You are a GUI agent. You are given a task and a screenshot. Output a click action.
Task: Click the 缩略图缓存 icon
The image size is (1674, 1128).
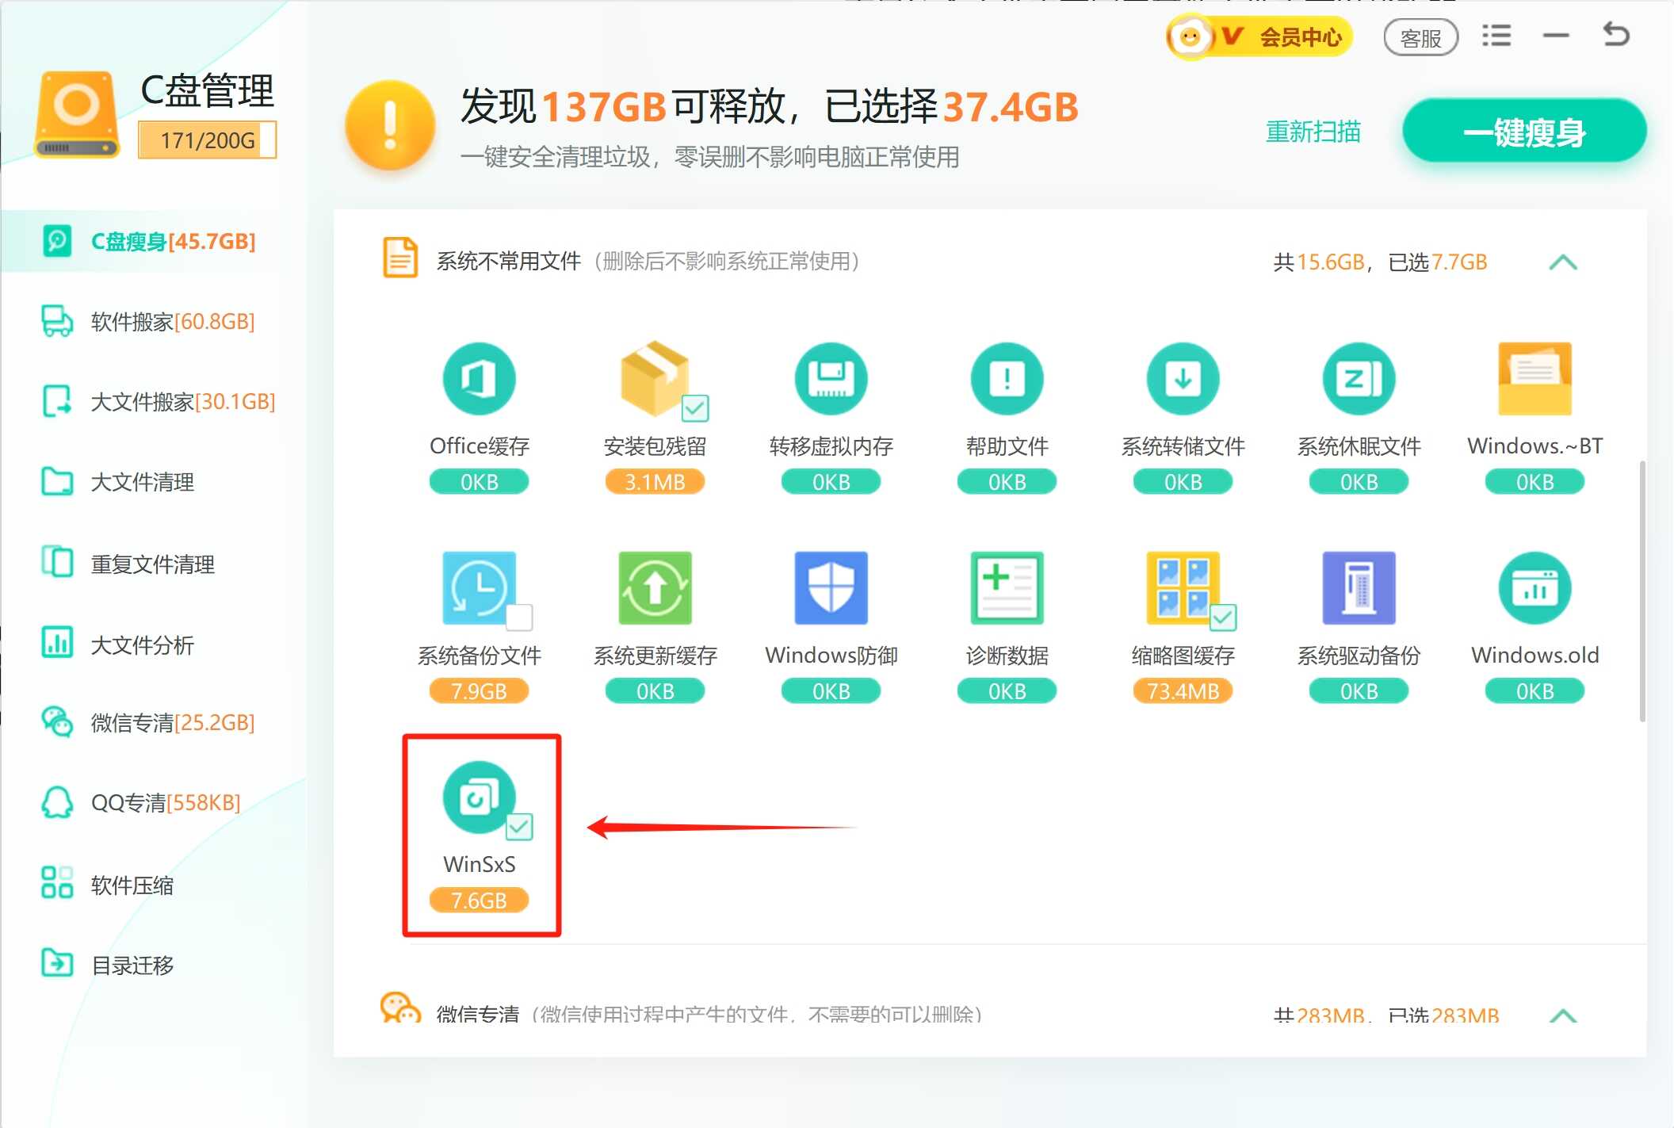1183,588
